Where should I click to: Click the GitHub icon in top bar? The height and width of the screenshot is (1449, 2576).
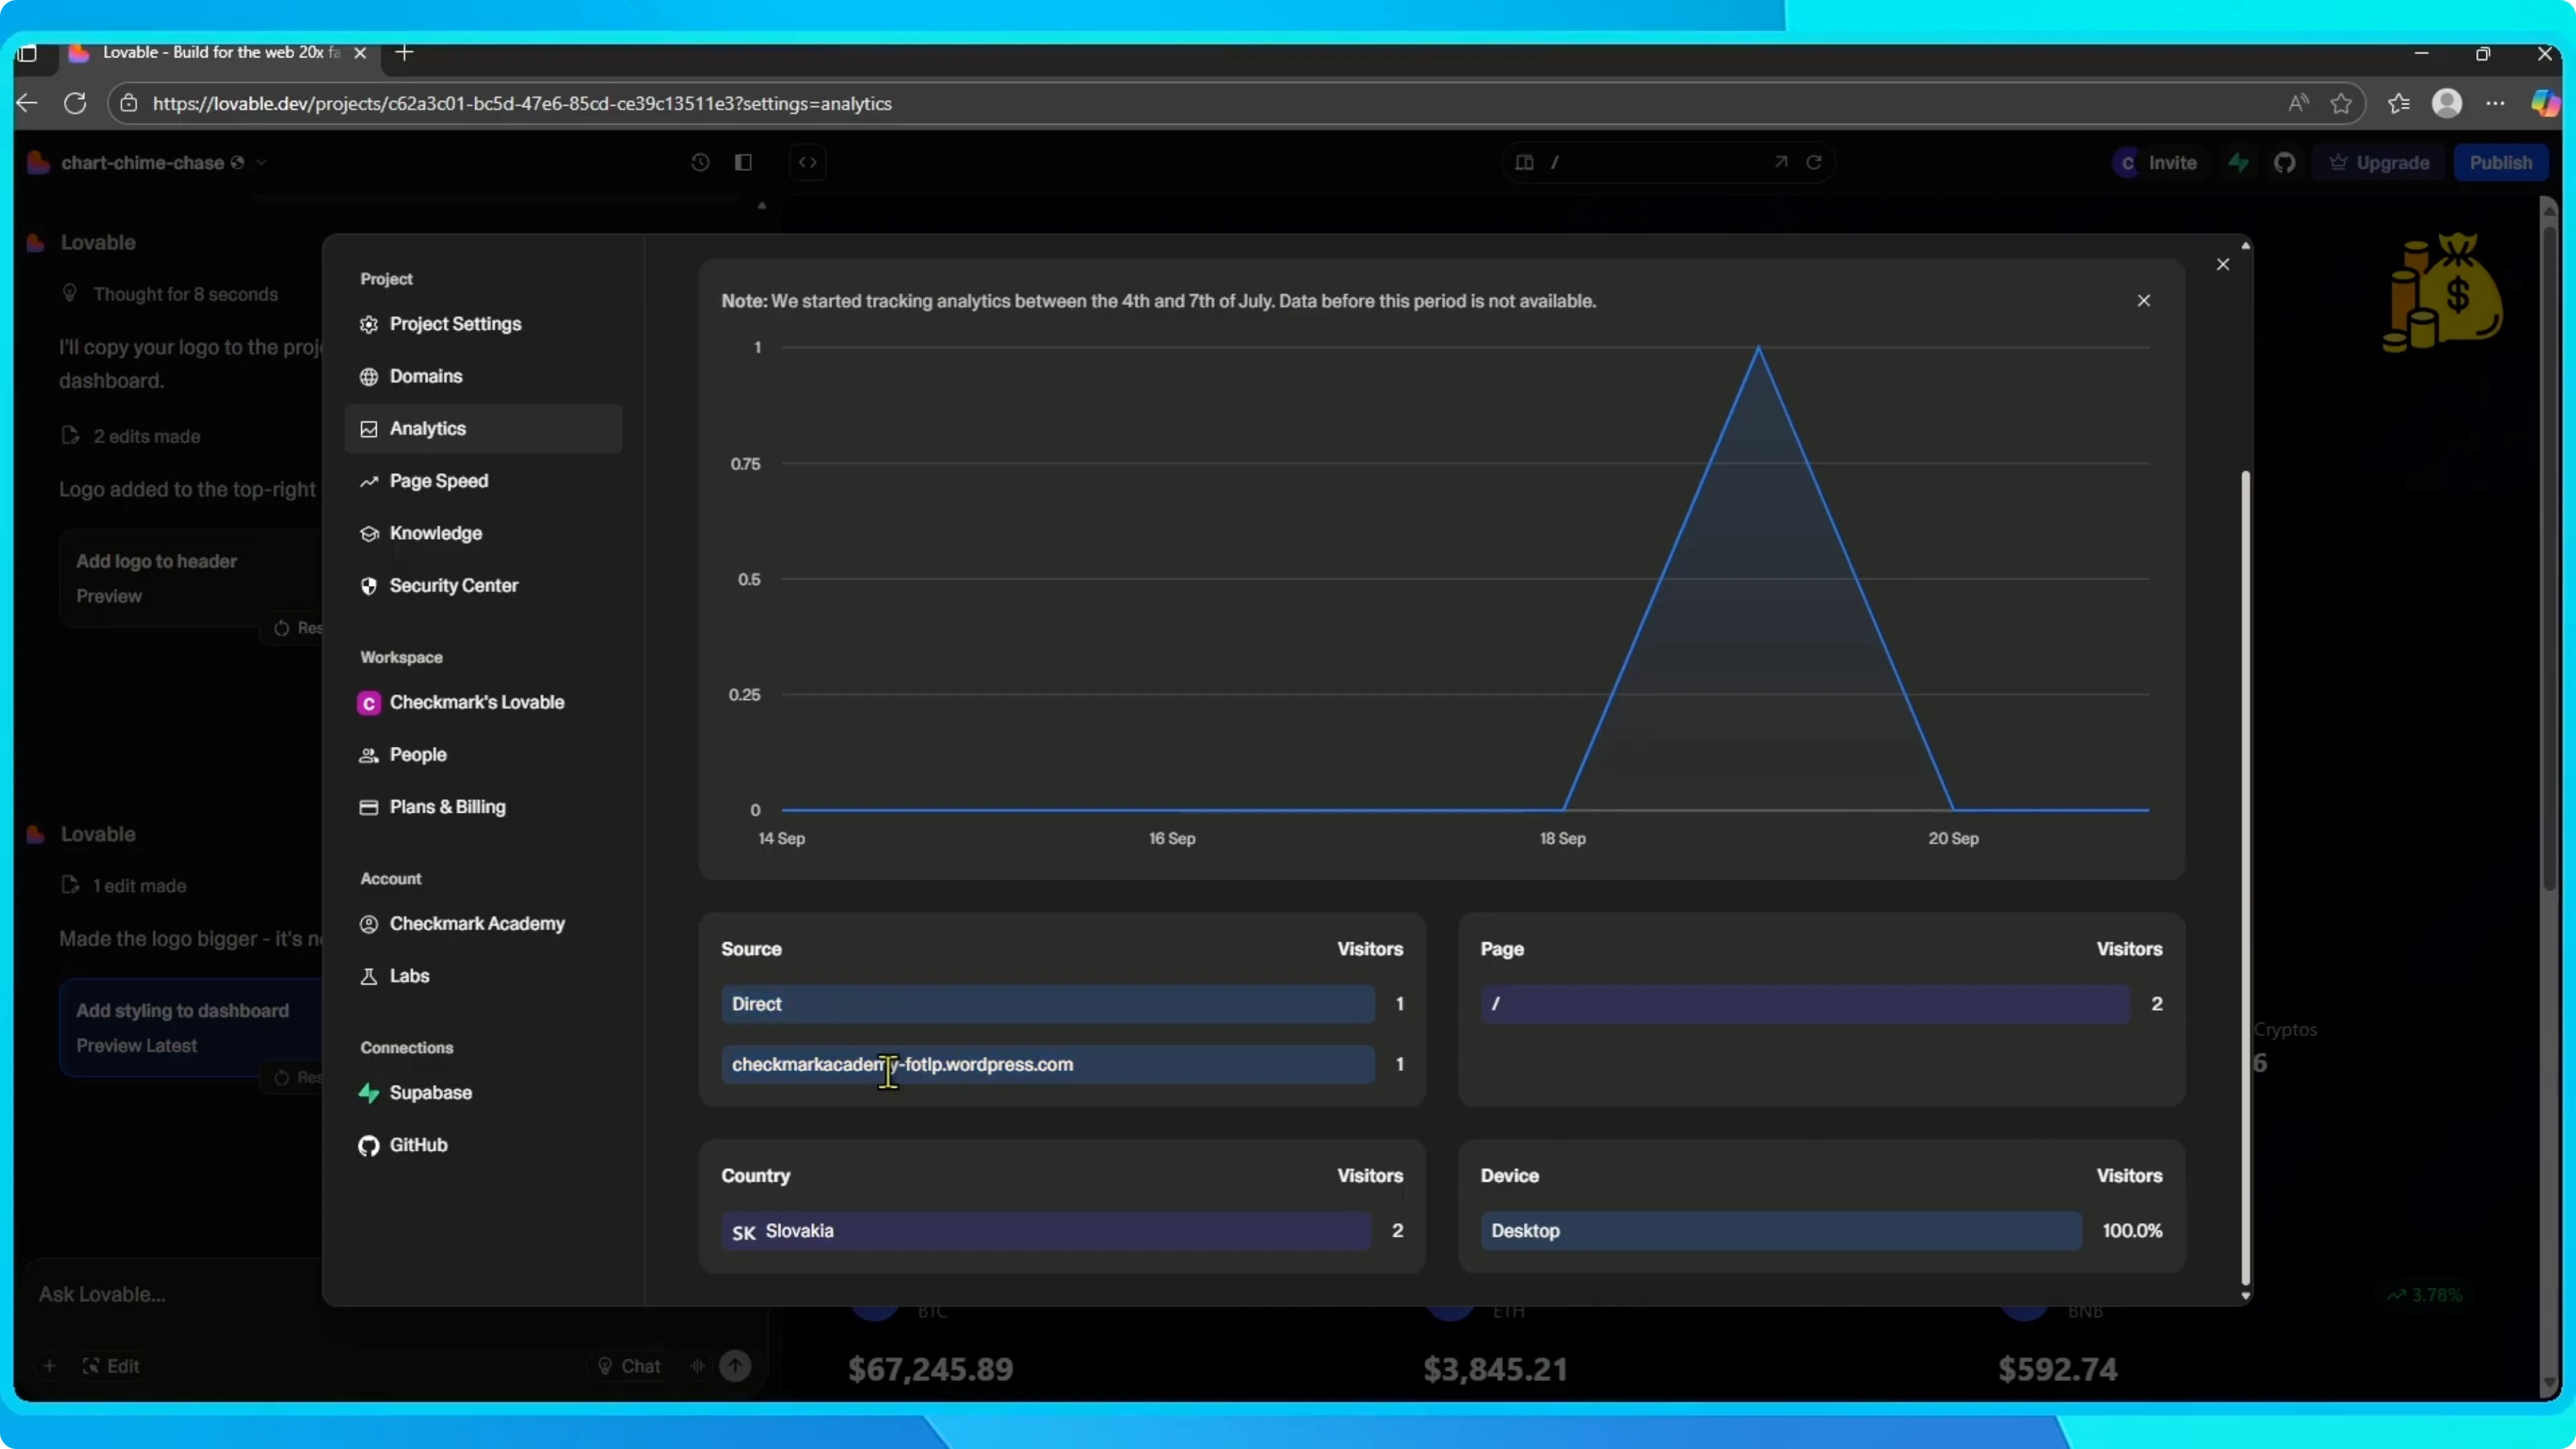(x=2284, y=163)
